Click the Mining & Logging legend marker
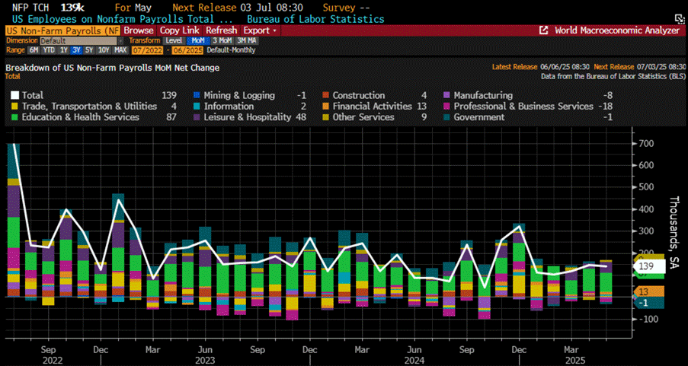 click(197, 95)
